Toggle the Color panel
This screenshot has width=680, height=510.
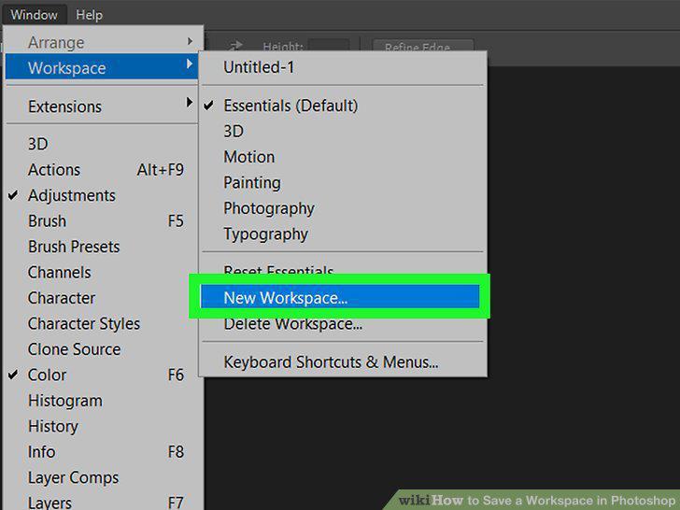point(102,375)
